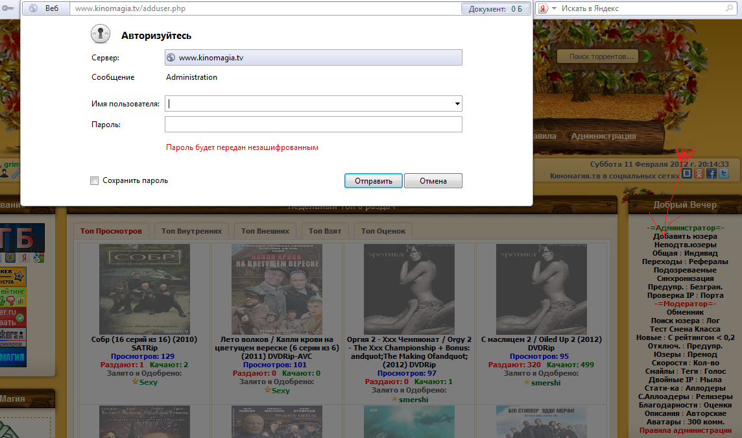742x438 pixels.
Task: Switch to the Топ Внешних tab
Action: pos(265,230)
